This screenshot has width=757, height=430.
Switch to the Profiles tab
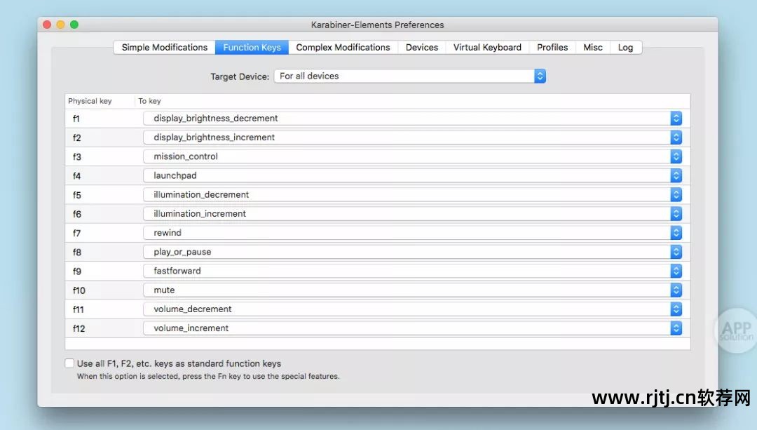552,47
